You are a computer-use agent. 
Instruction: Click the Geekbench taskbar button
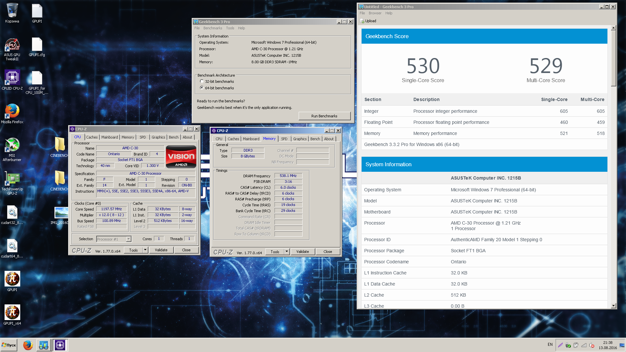click(x=43, y=345)
